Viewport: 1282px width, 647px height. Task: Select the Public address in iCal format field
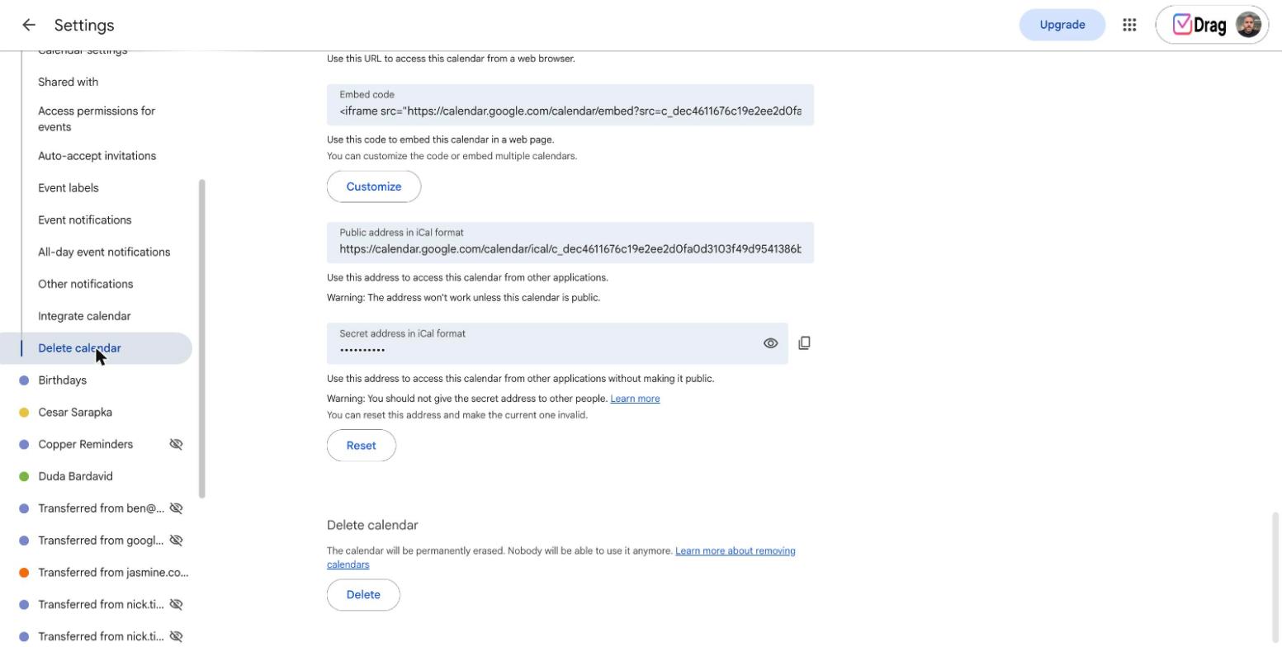tap(570, 243)
